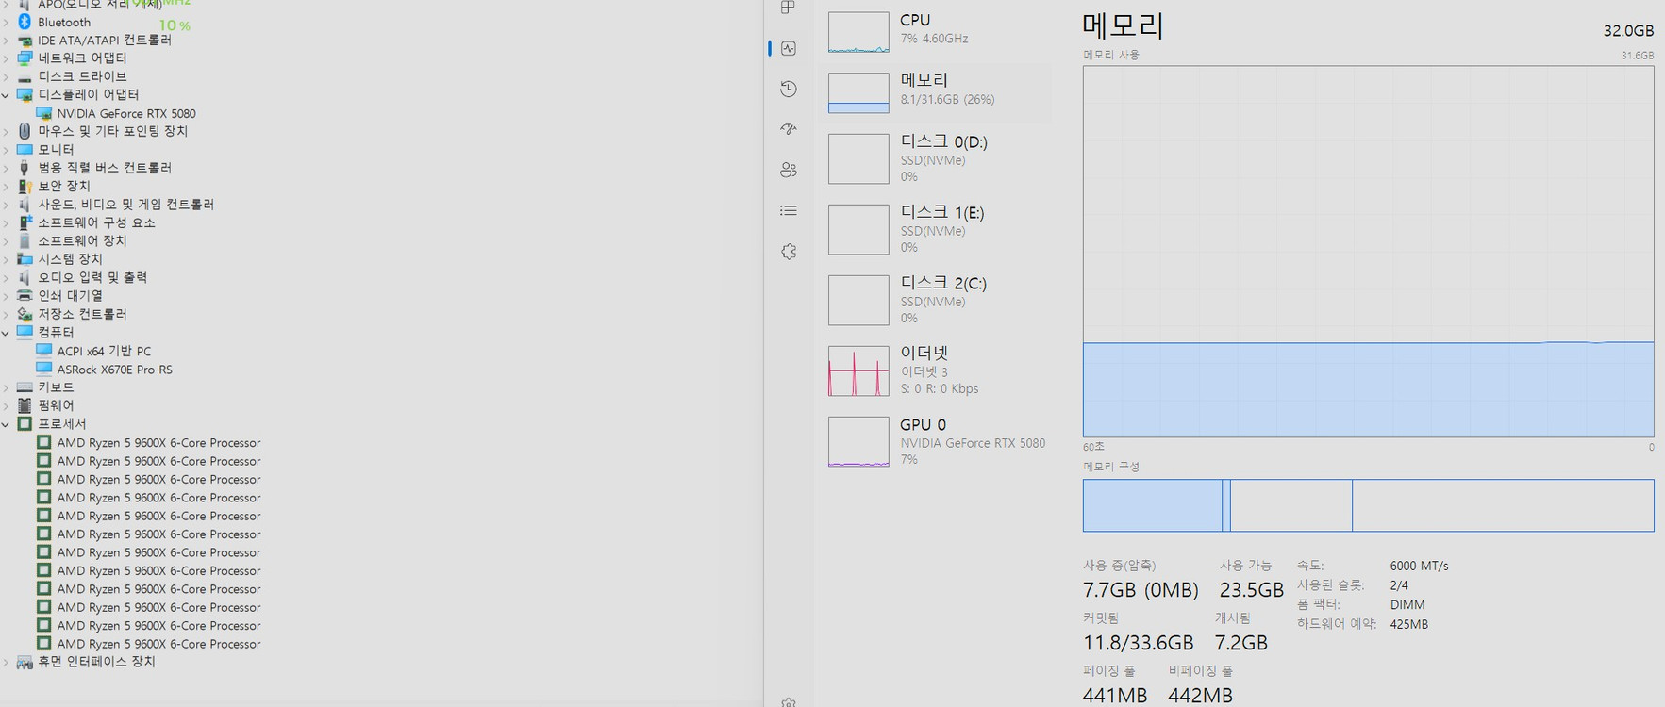Open the Startup apps icon in Task Manager sidebar

pos(789,129)
